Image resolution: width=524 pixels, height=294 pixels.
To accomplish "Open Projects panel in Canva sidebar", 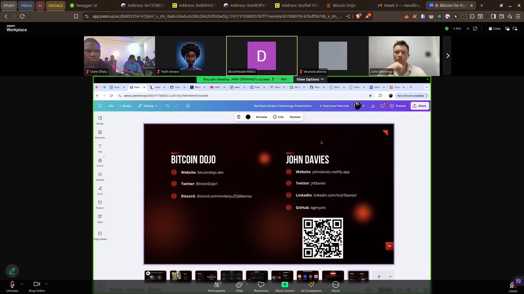I will (x=100, y=204).
